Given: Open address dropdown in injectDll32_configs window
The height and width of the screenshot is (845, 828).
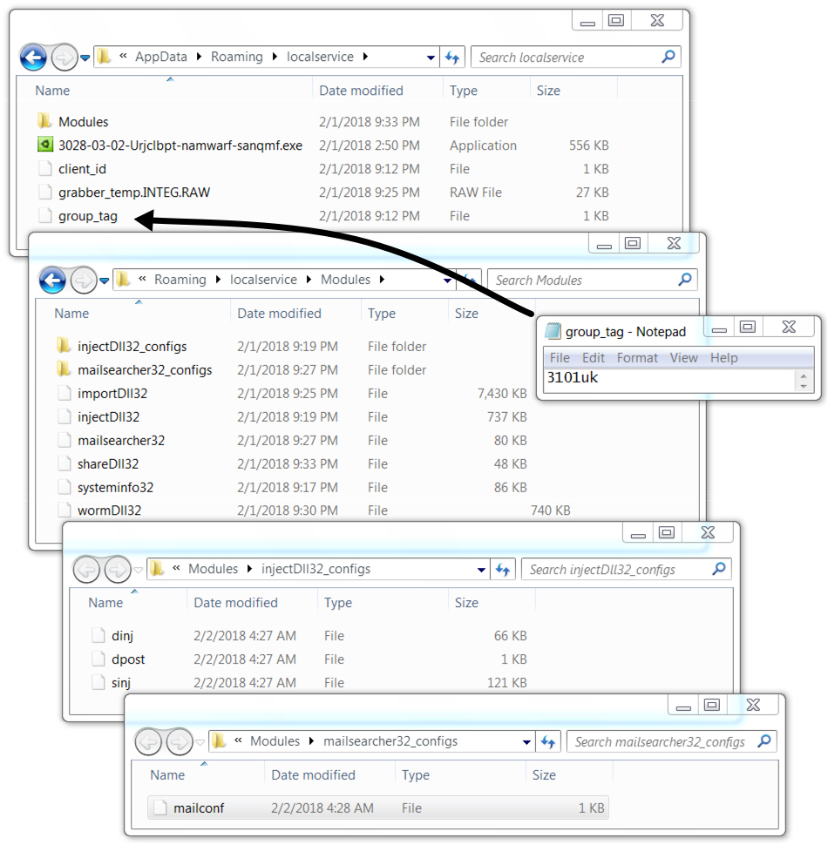Looking at the screenshot, I should [x=481, y=571].
